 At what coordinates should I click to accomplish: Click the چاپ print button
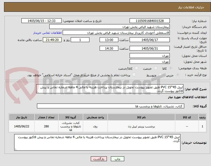pyautogui.click(x=118, y=159)
